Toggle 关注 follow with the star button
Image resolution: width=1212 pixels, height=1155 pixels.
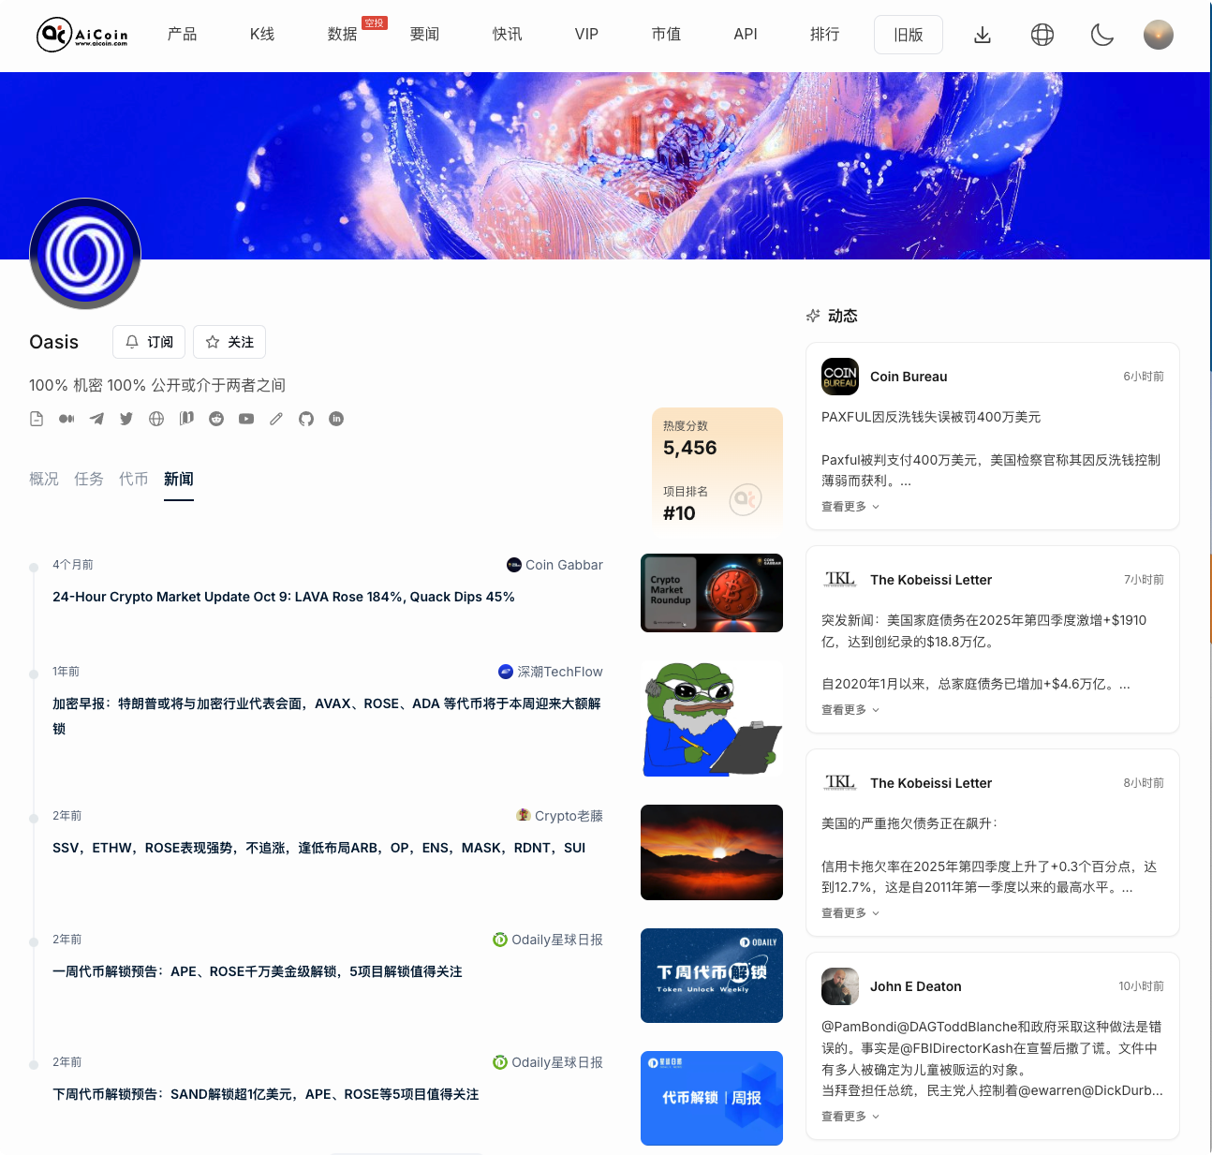click(229, 342)
